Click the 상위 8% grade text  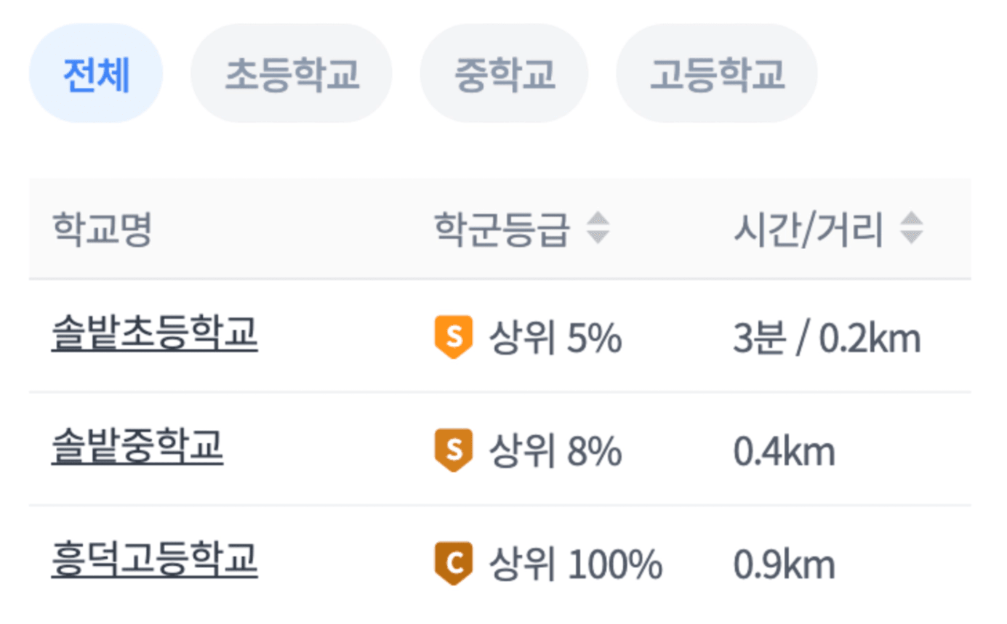[x=556, y=452]
